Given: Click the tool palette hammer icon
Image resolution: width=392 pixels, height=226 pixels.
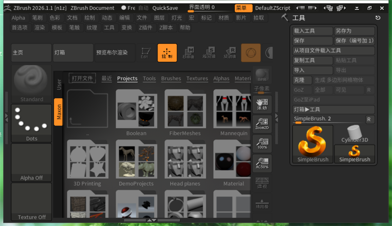Looking at the screenshot, I should [284, 17].
